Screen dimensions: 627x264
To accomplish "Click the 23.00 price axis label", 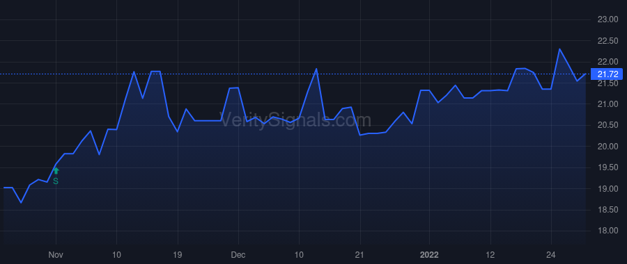I will 607,19.
